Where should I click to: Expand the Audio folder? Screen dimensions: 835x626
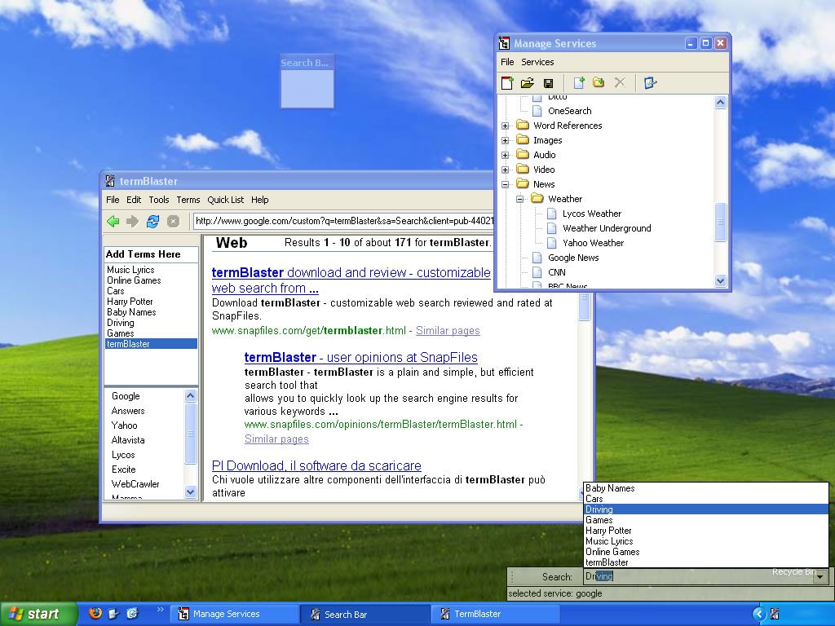[506, 156]
